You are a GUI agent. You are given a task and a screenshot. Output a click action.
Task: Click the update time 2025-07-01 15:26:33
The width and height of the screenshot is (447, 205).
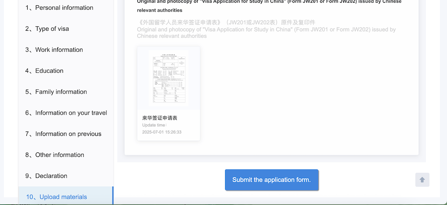click(x=162, y=132)
